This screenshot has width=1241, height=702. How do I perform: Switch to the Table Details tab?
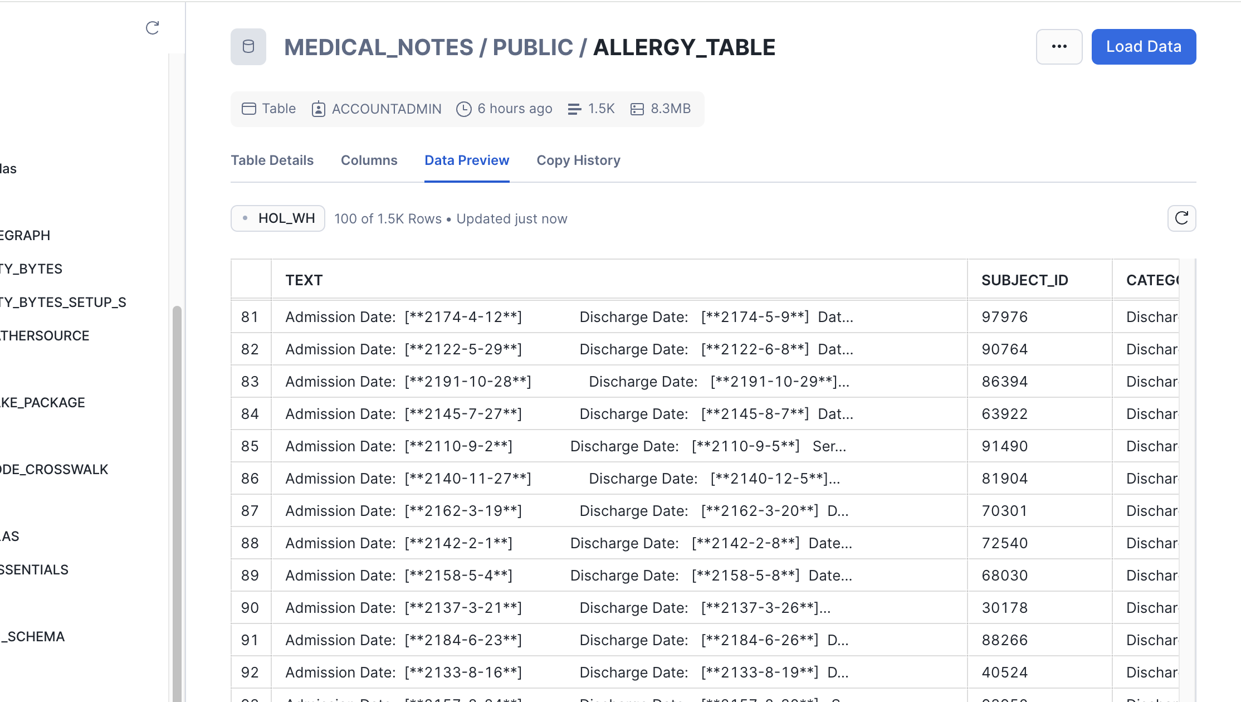tap(272, 160)
